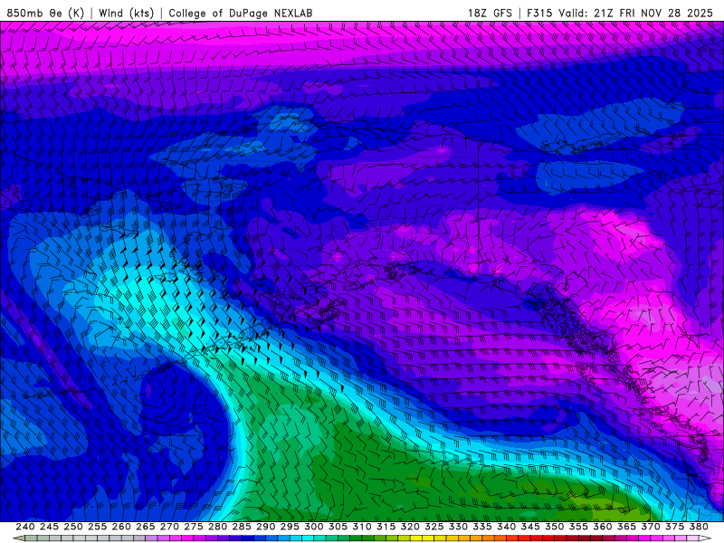724x543 pixels.
Task: Click the '18Z GFS' model run label
Action: click(490, 14)
